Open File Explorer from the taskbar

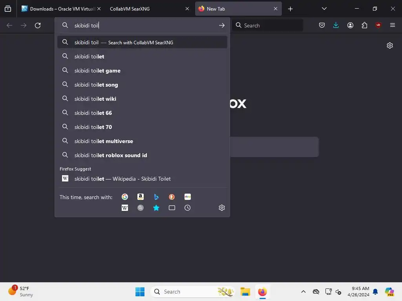coord(245,292)
